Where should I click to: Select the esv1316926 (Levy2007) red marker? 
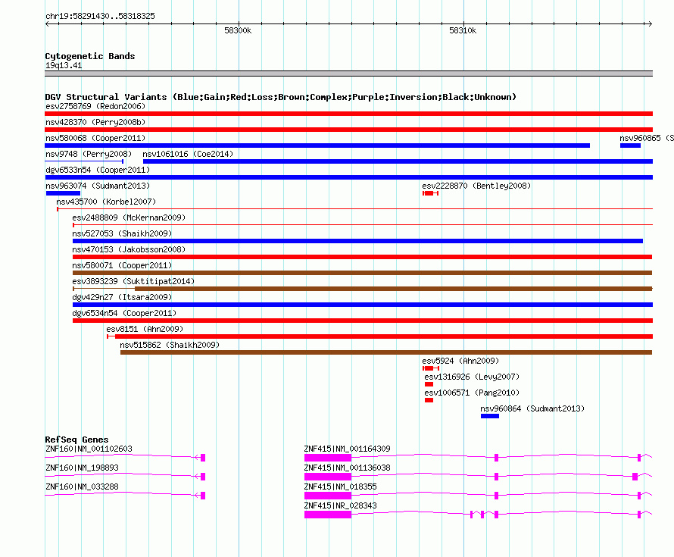(x=429, y=384)
